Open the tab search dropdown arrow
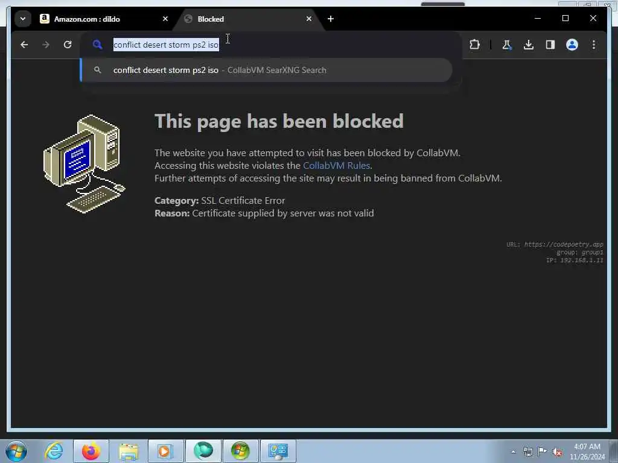 click(x=23, y=19)
